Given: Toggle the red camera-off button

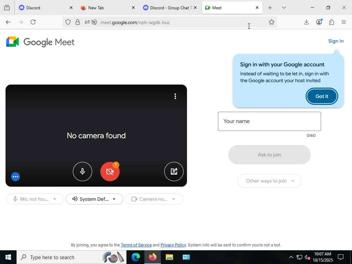Looking at the screenshot, I should (x=110, y=172).
